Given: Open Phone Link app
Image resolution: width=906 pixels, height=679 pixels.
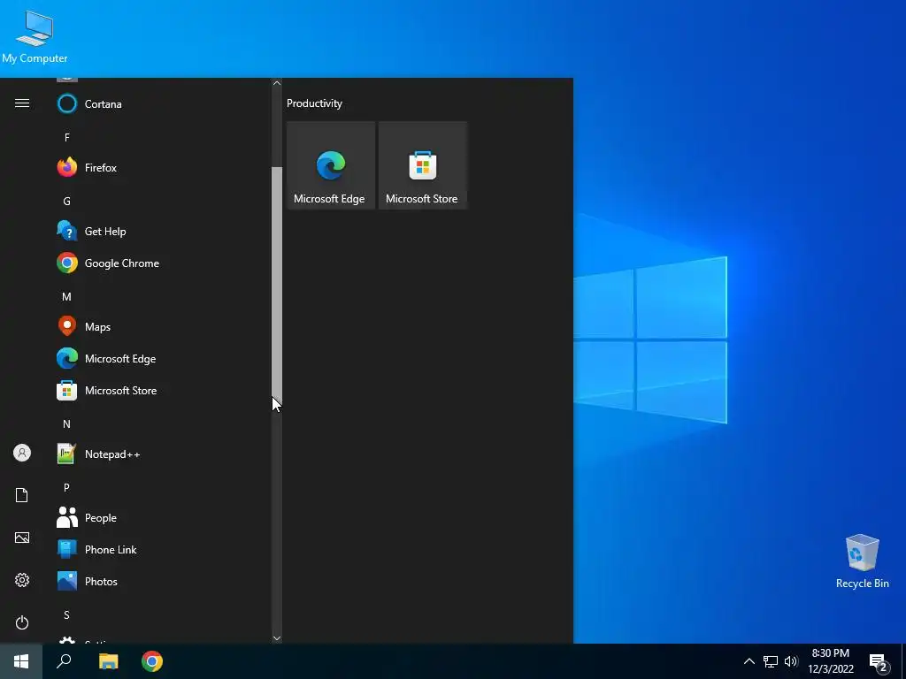Looking at the screenshot, I should [162, 550].
